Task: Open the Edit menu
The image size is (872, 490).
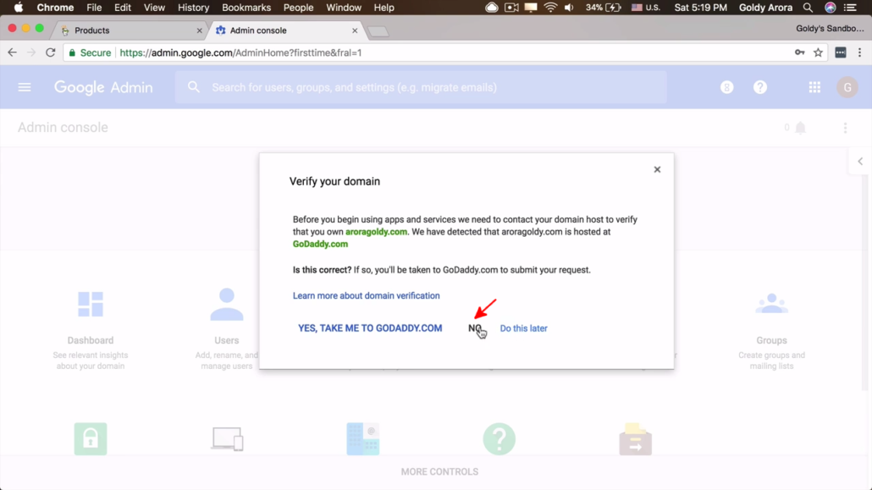Action: (123, 8)
